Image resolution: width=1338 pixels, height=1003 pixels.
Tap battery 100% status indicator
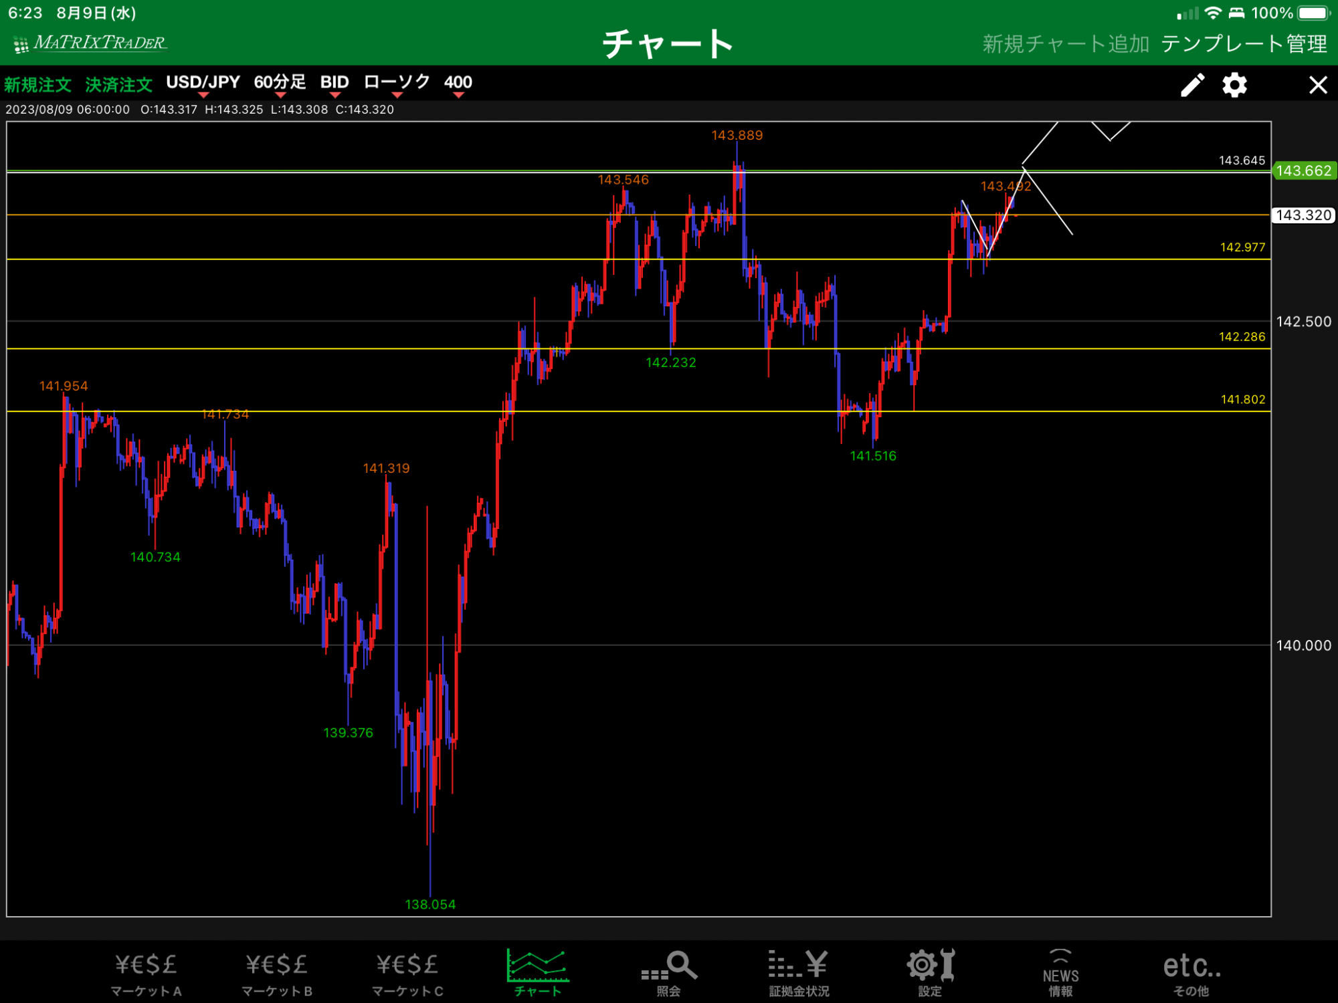pyautogui.click(x=1291, y=13)
